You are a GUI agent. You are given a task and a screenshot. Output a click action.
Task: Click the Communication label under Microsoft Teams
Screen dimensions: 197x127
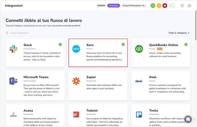pos(30,81)
